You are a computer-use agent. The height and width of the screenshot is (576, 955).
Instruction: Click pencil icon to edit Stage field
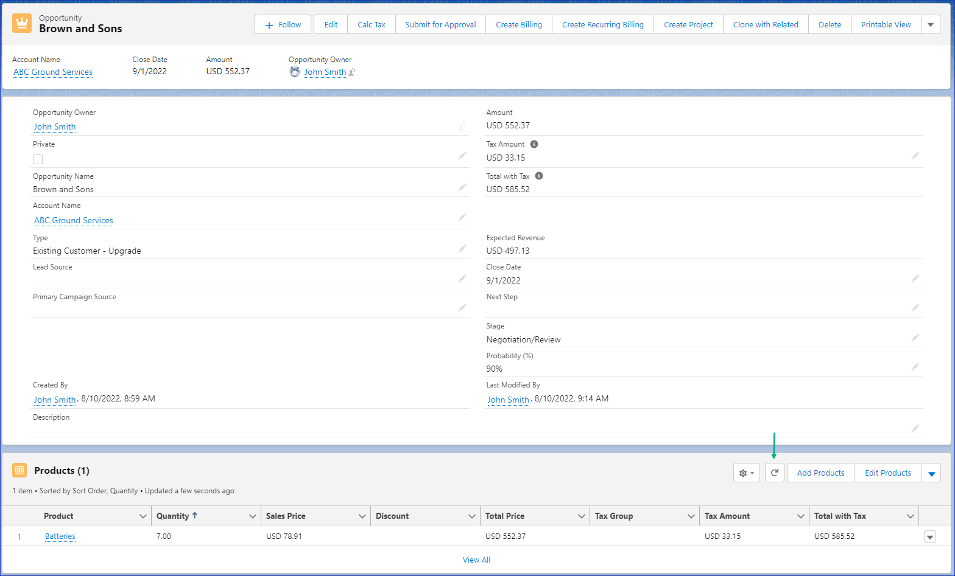[915, 338]
